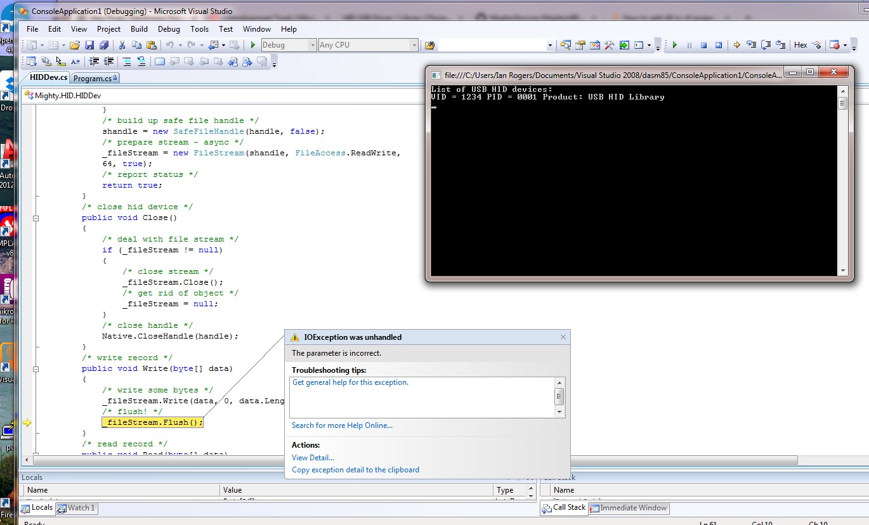Click Get general help for this exception
The image size is (869, 525).
click(350, 382)
